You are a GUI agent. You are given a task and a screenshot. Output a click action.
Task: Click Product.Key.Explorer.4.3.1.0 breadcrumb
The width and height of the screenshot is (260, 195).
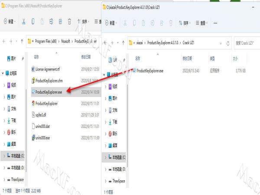click(162, 43)
